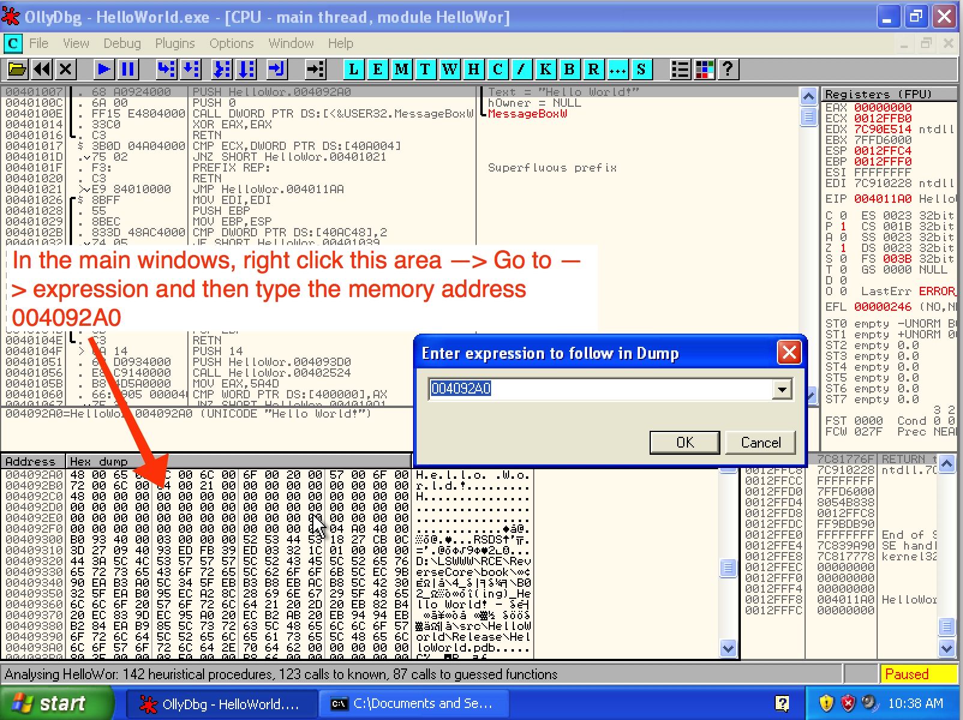
Task: Click the Start button
Action: (56, 703)
